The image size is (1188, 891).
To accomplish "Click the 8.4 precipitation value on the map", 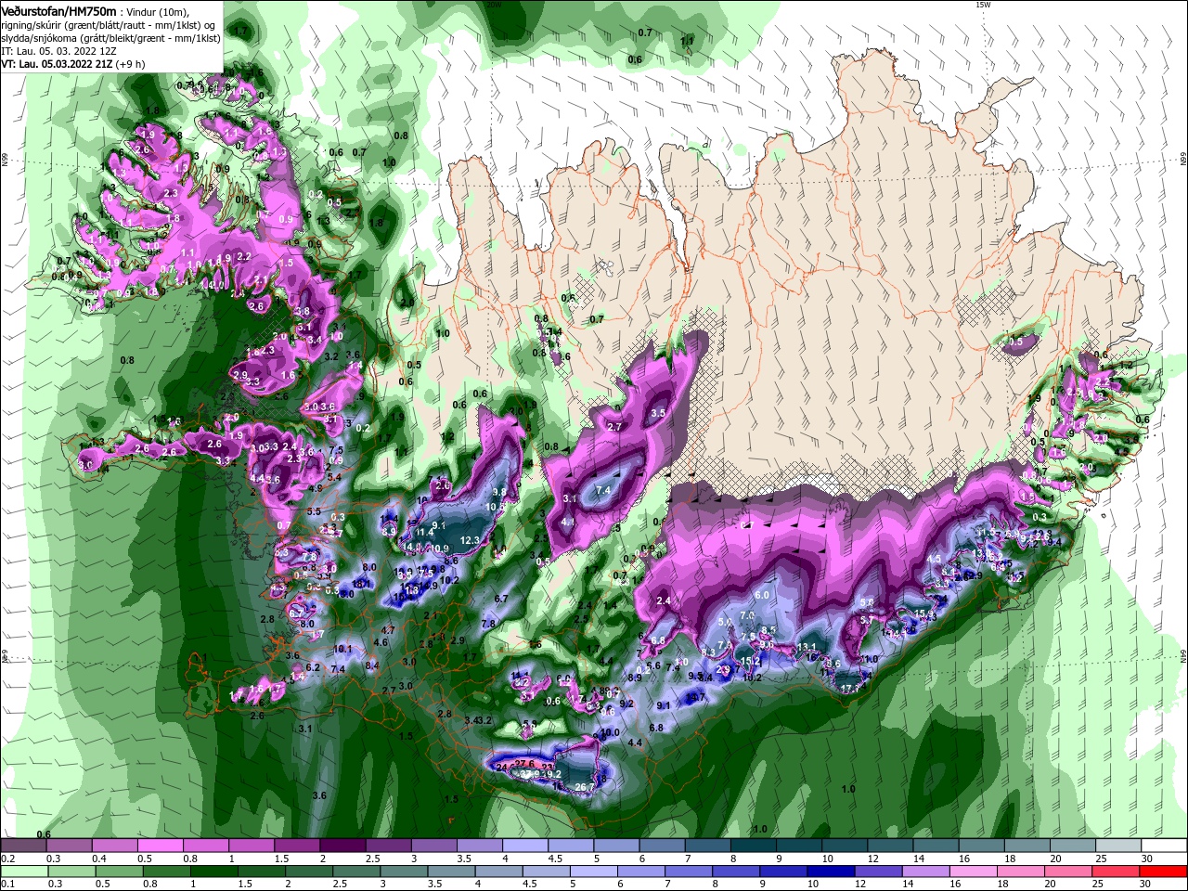I will tap(373, 665).
